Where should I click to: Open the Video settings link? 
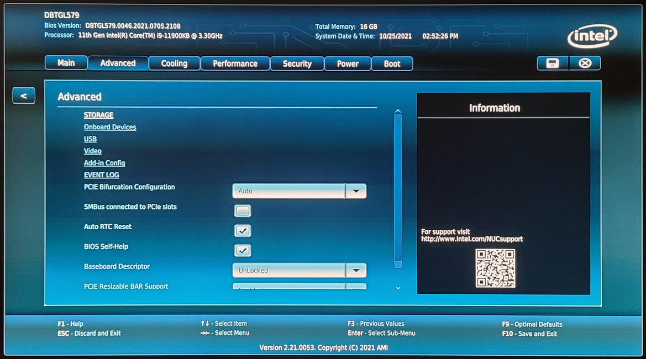point(93,151)
